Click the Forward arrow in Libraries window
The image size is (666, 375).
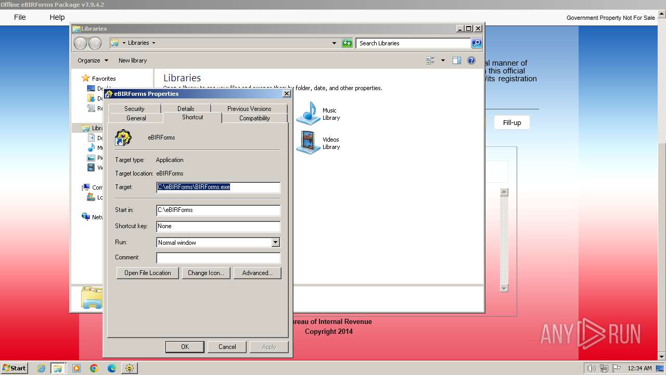[x=95, y=43]
